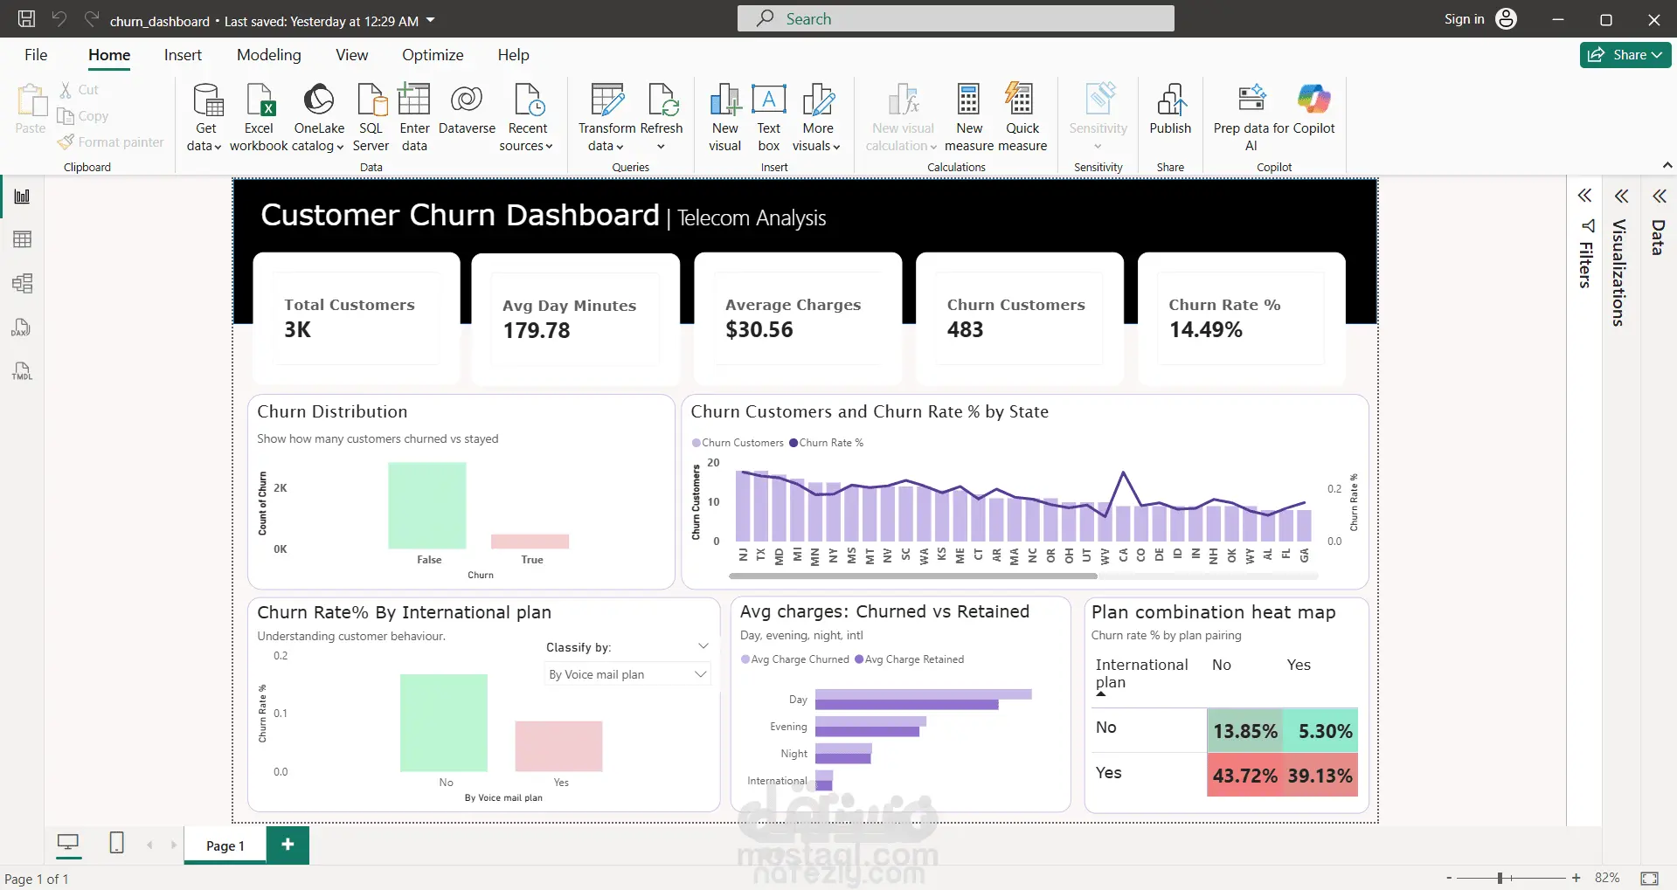Add a new page with plus button
The width and height of the screenshot is (1677, 890).
click(x=288, y=845)
